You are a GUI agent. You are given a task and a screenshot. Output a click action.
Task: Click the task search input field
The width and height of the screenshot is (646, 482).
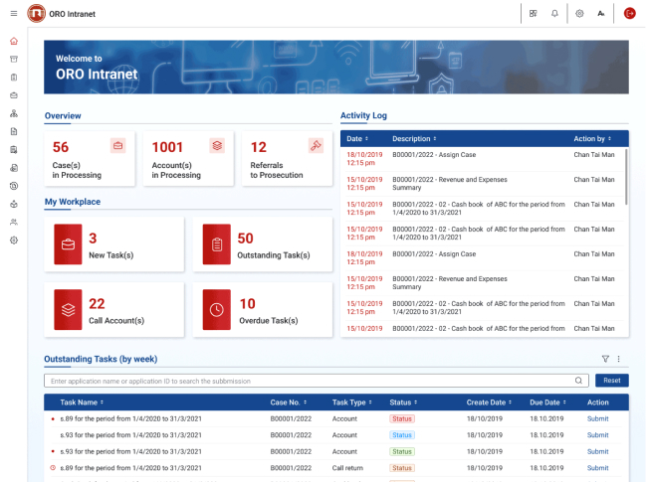point(309,381)
